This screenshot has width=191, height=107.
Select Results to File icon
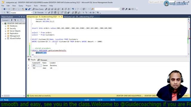79,12
